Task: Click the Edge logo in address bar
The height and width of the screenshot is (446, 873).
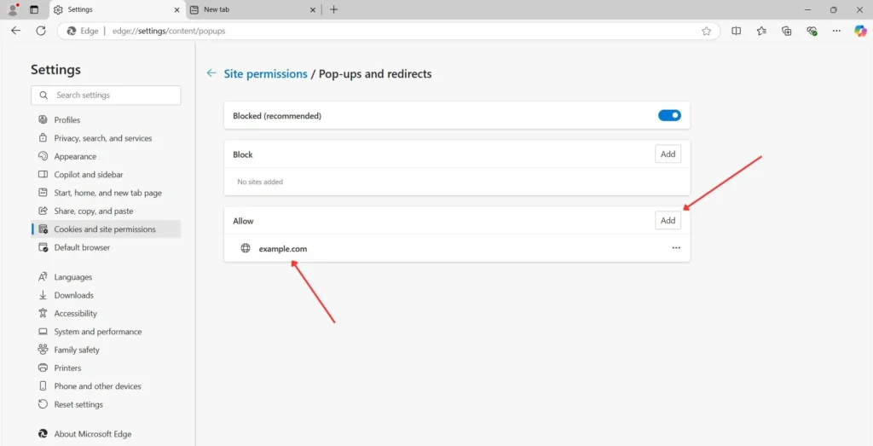Action: [72, 32]
